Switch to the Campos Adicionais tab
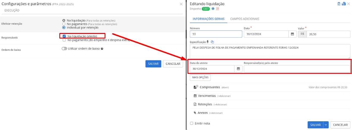This screenshot has width=352, height=130. click(x=245, y=19)
